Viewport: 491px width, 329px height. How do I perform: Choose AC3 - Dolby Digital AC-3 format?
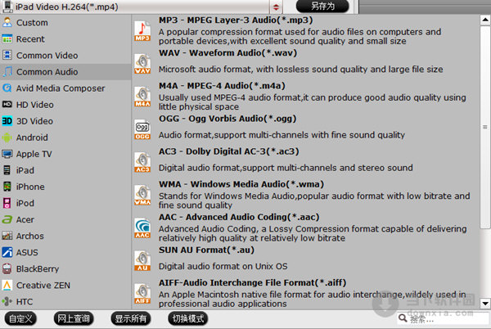[x=305, y=162]
